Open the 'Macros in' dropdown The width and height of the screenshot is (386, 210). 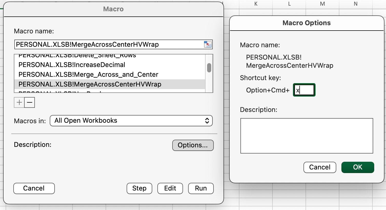(131, 121)
